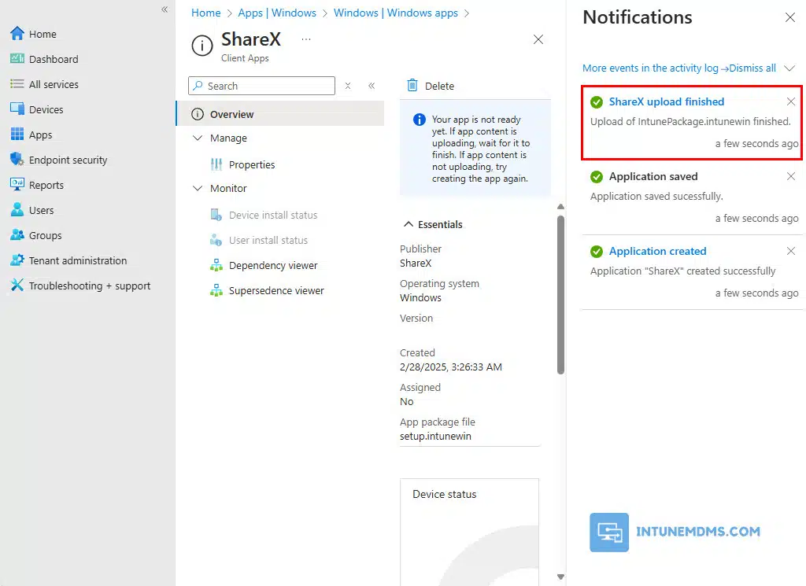The width and height of the screenshot is (806, 586).
Task: Expand the Dismiss all dropdown chevron
Action: coord(789,68)
